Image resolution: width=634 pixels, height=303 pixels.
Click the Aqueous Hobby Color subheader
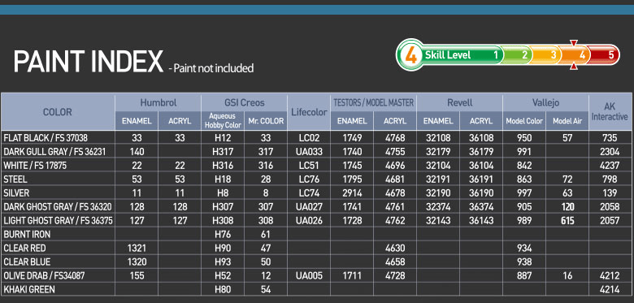coord(223,121)
